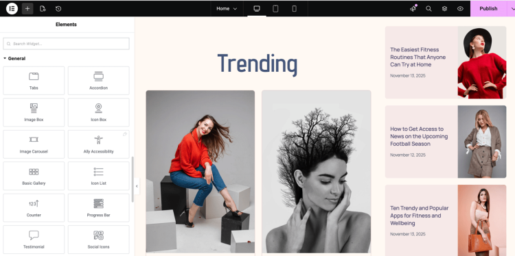Select the Accordion widget
This screenshot has height=256, width=515.
[98, 81]
